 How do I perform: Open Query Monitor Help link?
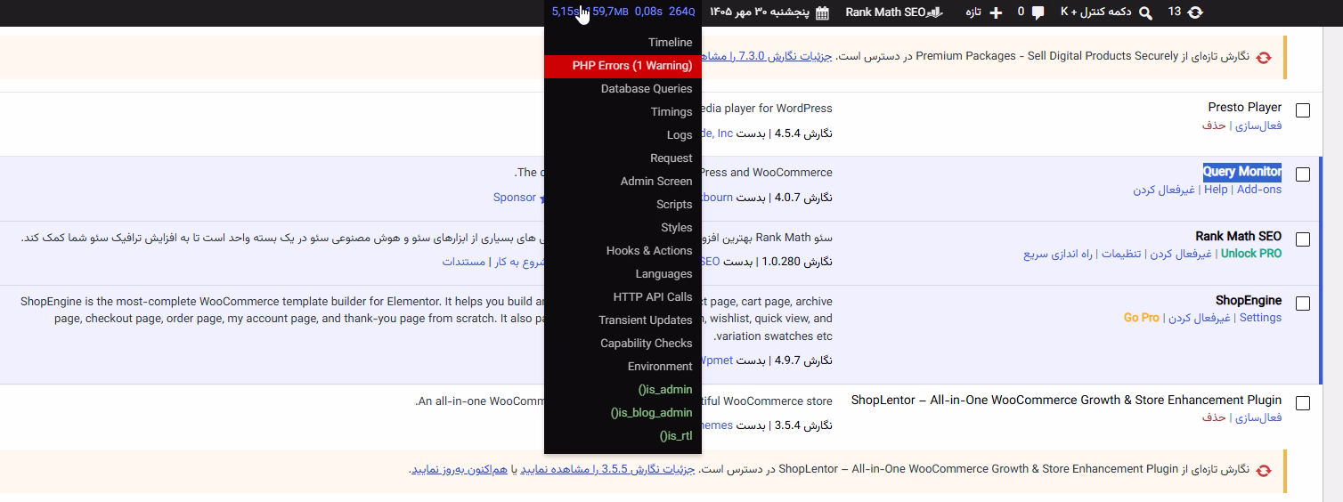click(x=1216, y=190)
